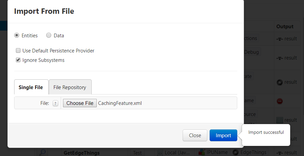Screen dimensions: 304x156
Task: Select the Data radio button
Action: click(49, 35)
